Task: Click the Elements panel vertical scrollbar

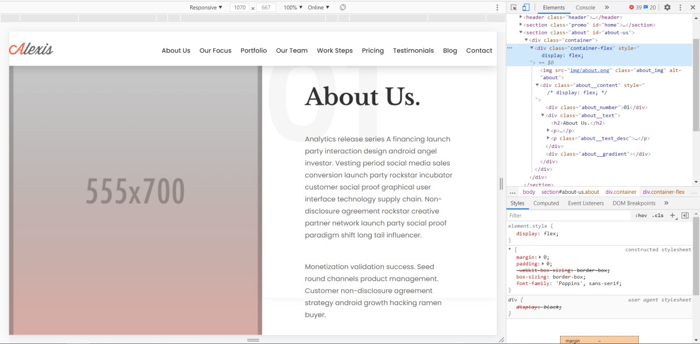Action: tap(696, 85)
